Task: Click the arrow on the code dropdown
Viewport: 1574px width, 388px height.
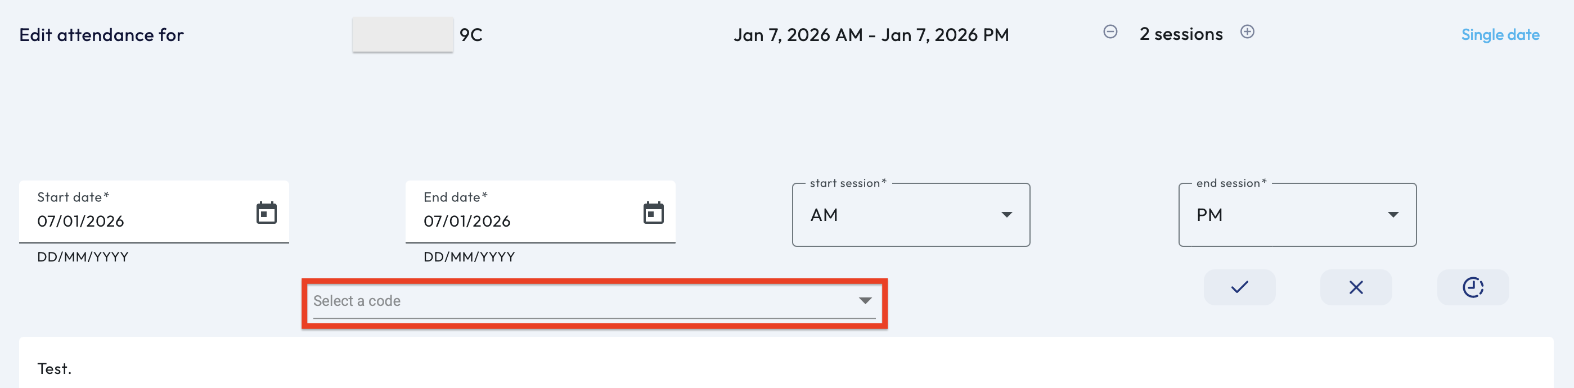Action: point(865,301)
